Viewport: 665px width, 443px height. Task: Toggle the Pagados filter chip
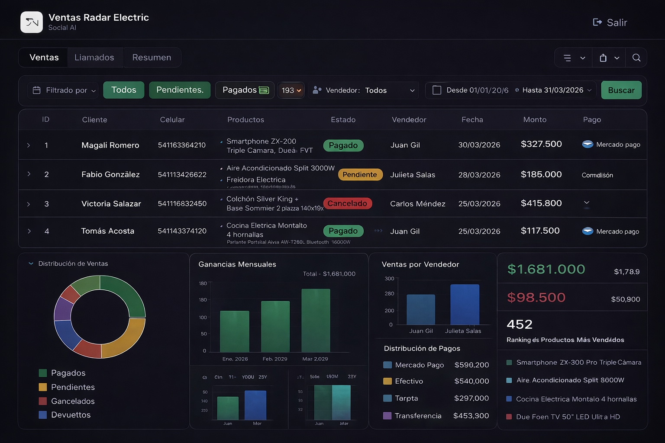[245, 90]
